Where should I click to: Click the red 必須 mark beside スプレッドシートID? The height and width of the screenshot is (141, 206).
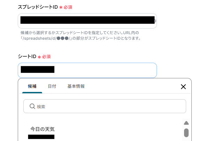click(68, 7)
